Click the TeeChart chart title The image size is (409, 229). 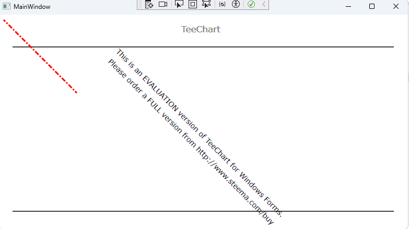(201, 29)
